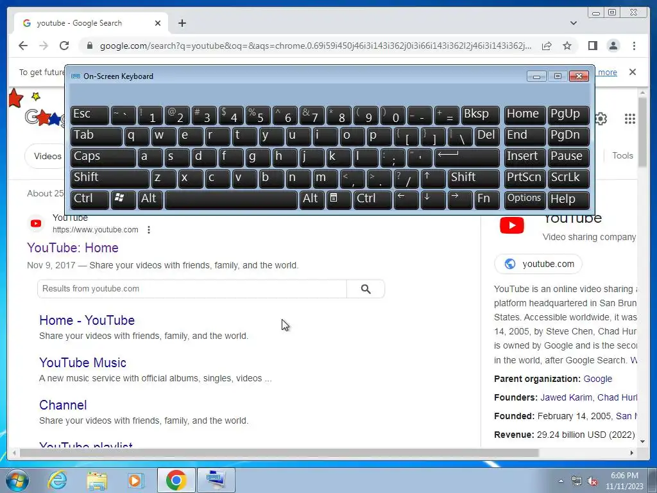
Task: Share this page from the address bar
Action: coord(547,46)
